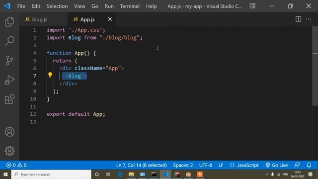Click the Ln 7, Col 14 status indicator

[x=141, y=165]
